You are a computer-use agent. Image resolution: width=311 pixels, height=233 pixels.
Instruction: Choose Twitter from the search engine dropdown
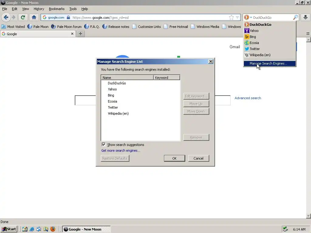coord(270,49)
